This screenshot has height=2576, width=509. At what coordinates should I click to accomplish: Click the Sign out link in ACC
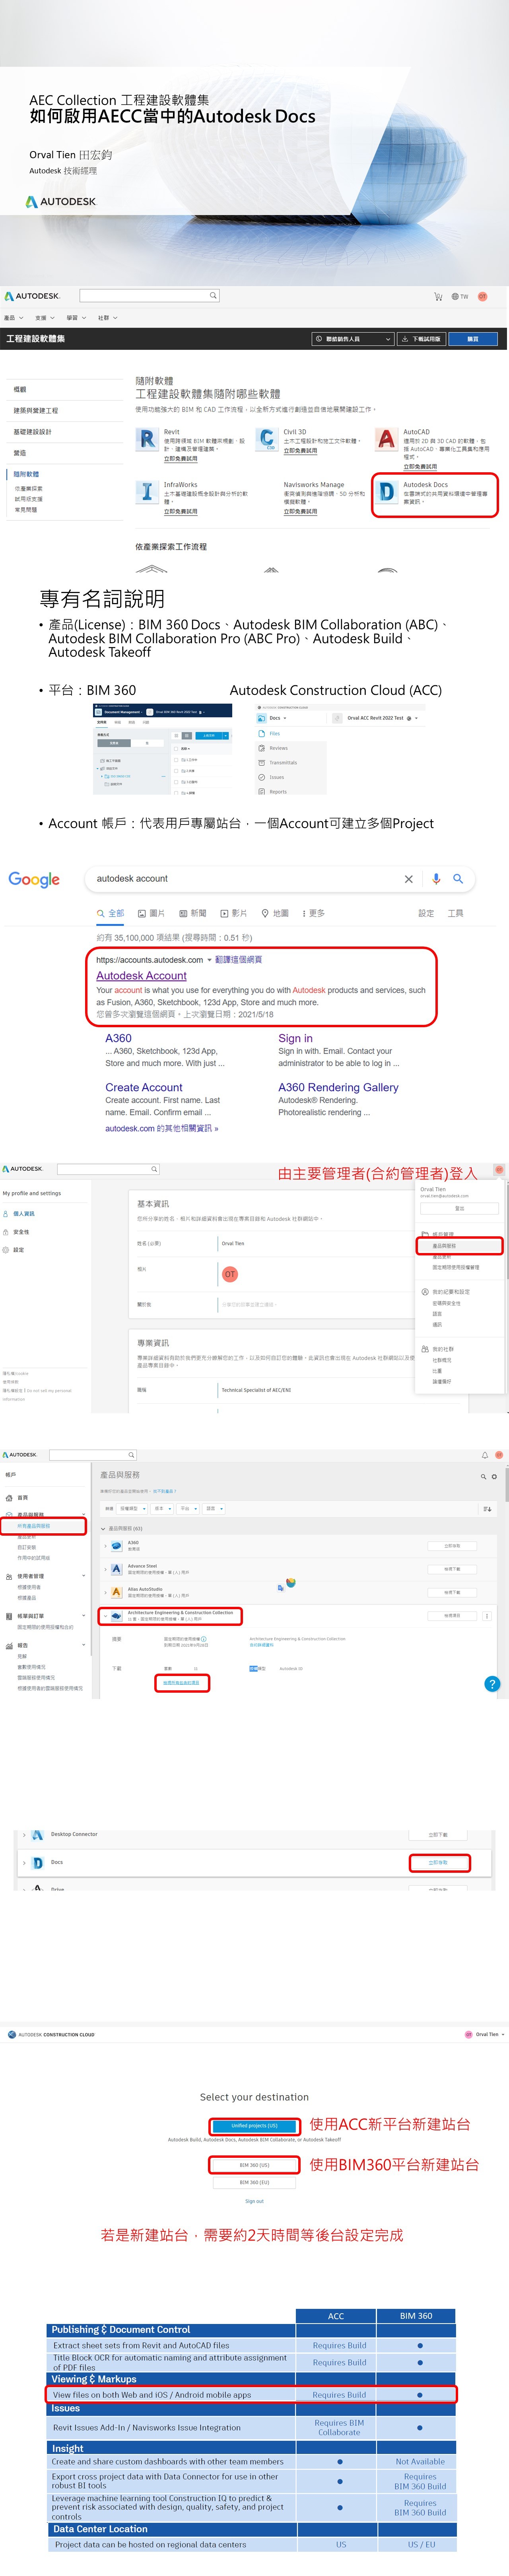[x=254, y=2201]
